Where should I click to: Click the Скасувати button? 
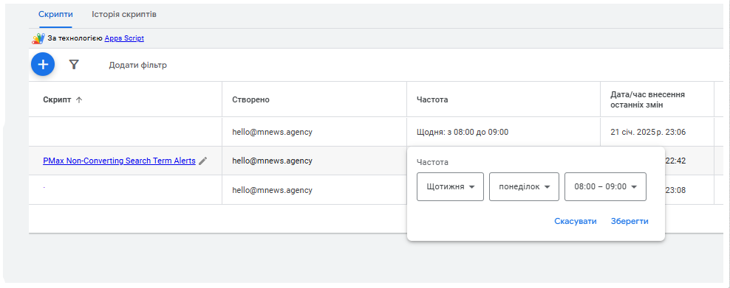coord(576,221)
